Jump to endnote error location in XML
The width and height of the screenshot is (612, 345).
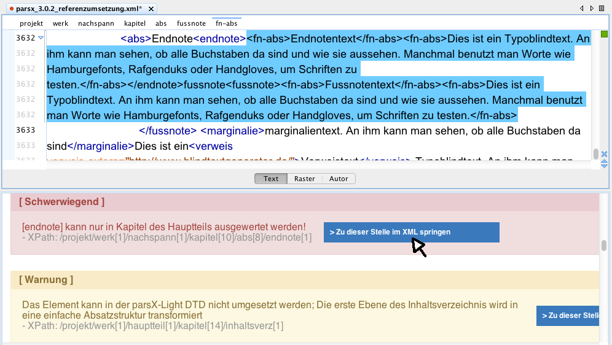pos(411,232)
